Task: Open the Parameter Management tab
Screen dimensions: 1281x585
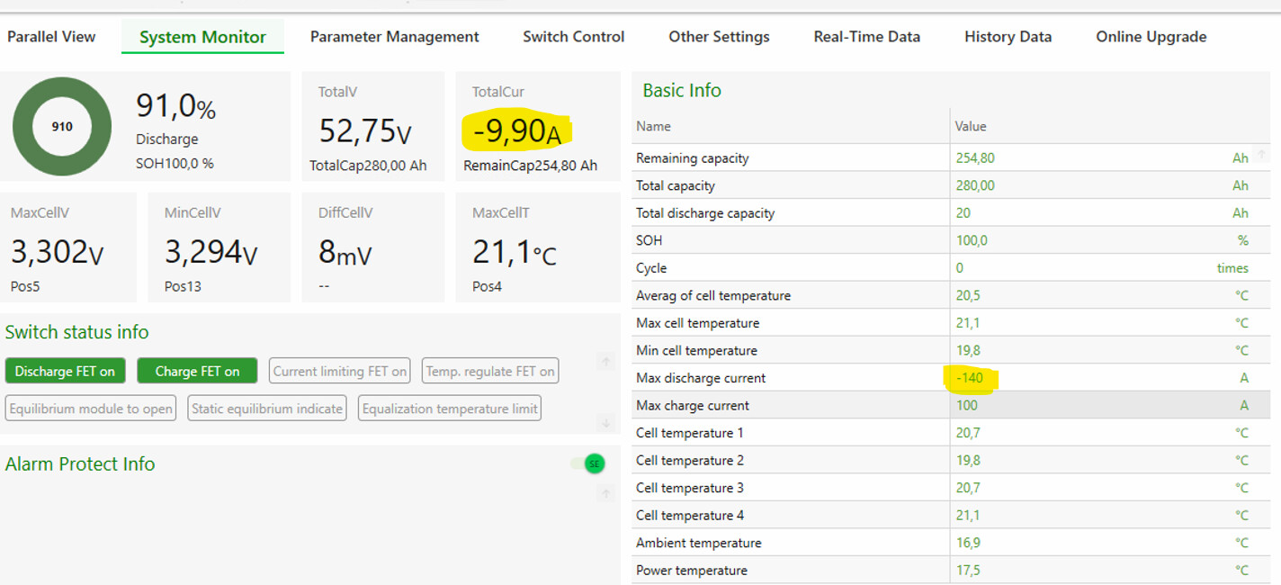Action: [x=394, y=37]
